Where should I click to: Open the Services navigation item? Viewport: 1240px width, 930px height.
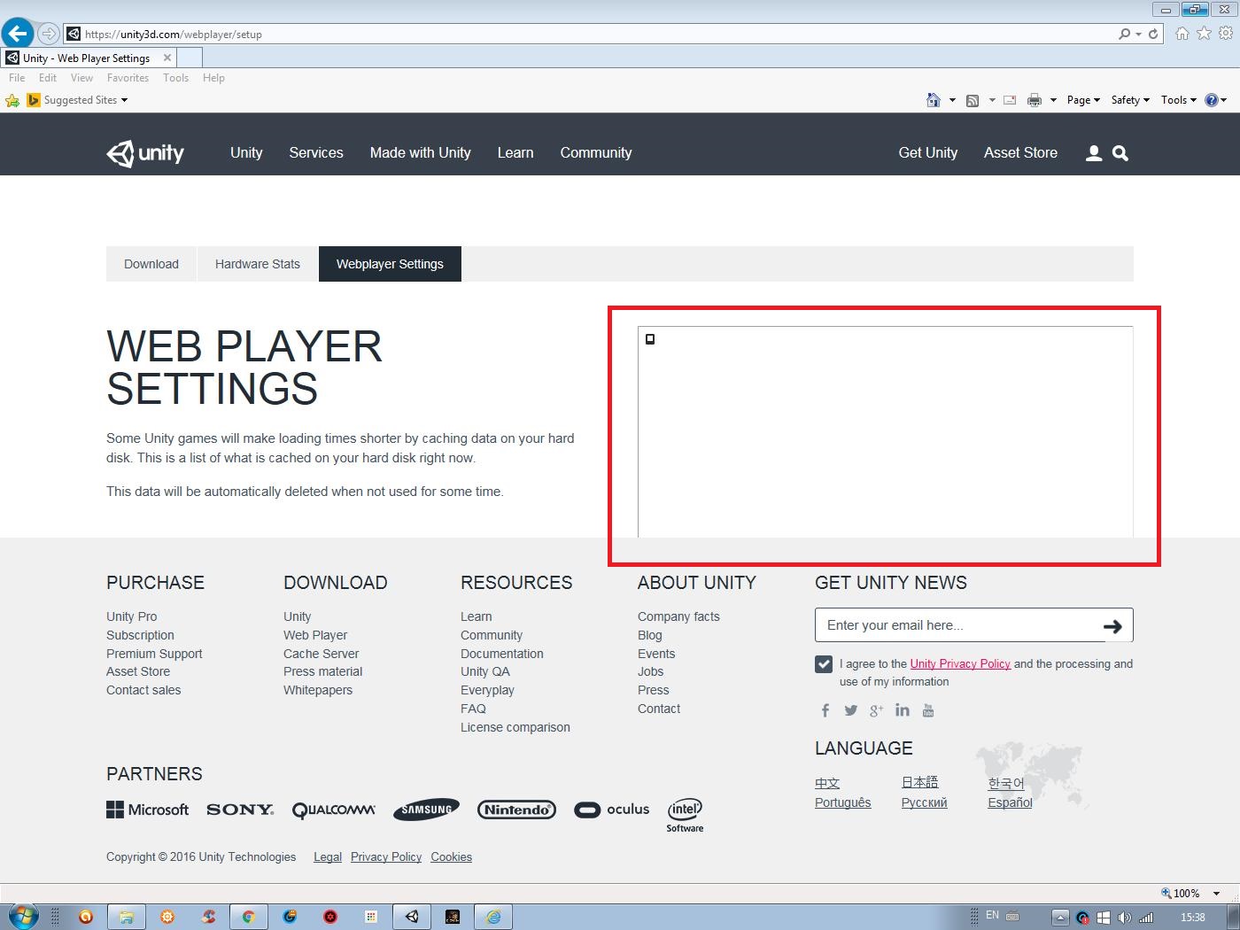click(x=316, y=152)
